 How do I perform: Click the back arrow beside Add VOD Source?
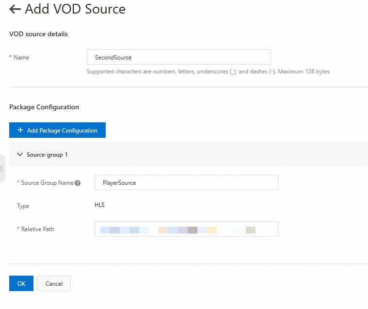(x=15, y=9)
